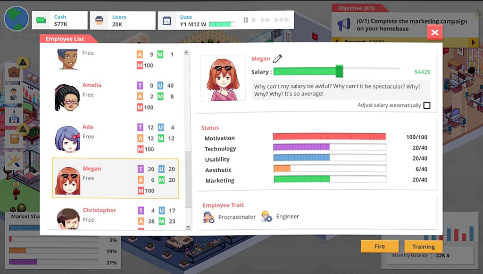Click the top warning triangle icon
The image size is (483, 274).
click(x=23, y=63)
